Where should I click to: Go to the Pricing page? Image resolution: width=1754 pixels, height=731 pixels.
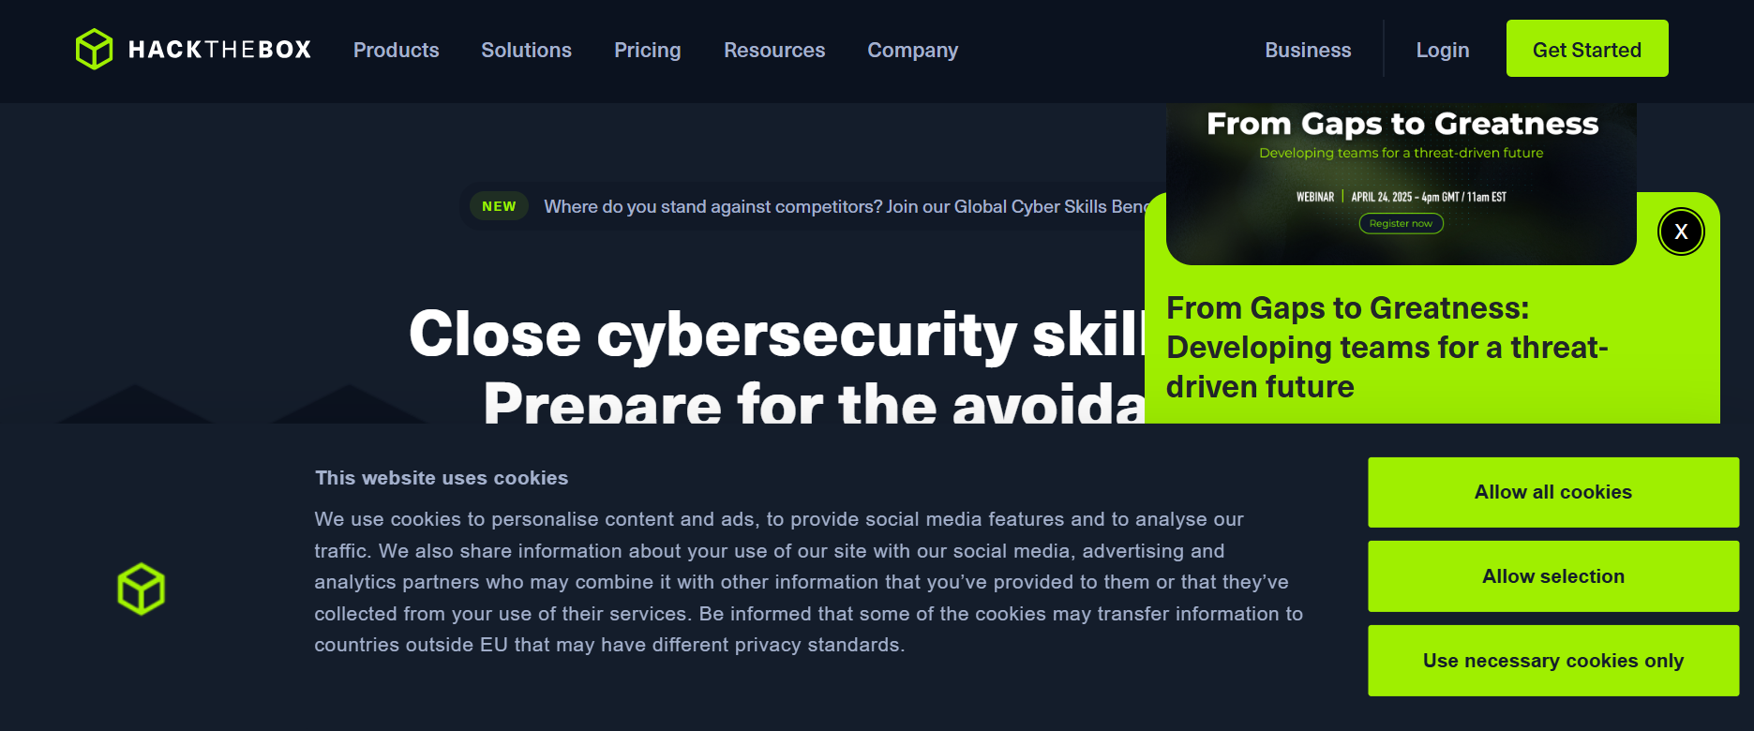(647, 50)
